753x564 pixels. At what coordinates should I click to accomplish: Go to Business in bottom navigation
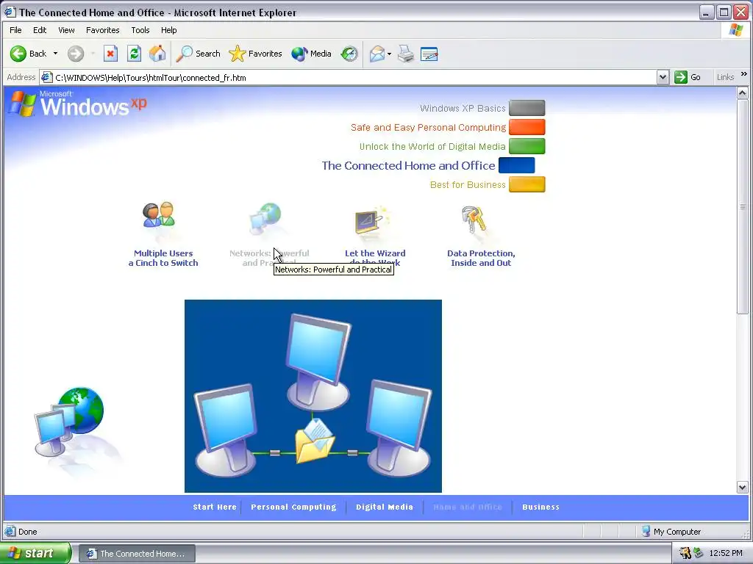tap(540, 507)
